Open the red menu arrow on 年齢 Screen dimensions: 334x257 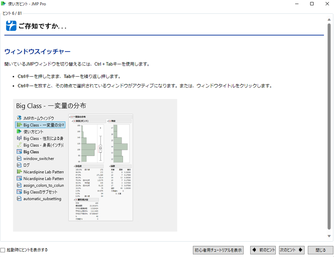110,121
